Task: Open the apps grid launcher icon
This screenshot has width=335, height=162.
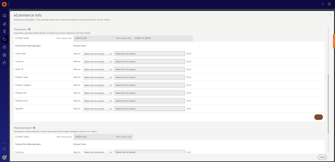Action: [x=4, y=149]
